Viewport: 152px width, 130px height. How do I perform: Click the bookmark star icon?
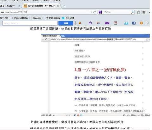pyautogui.click(x=138, y=12)
